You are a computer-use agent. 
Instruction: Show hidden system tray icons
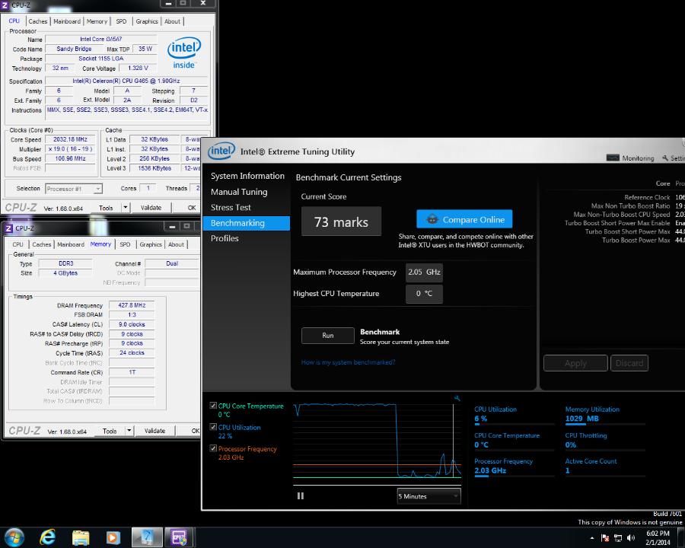(592, 538)
